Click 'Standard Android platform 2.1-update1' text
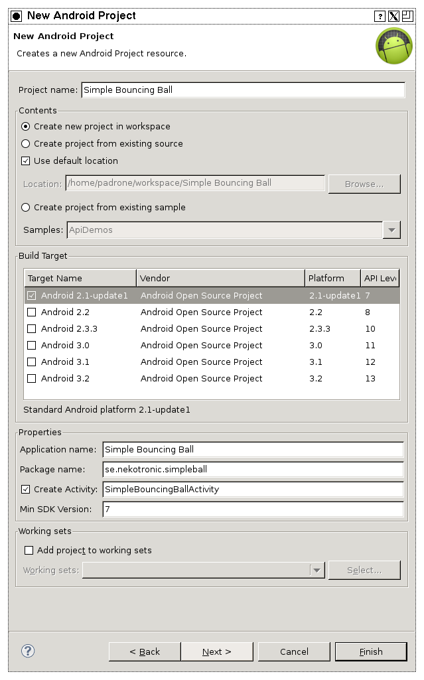This screenshot has width=424, height=680. (x=107, y=410)
